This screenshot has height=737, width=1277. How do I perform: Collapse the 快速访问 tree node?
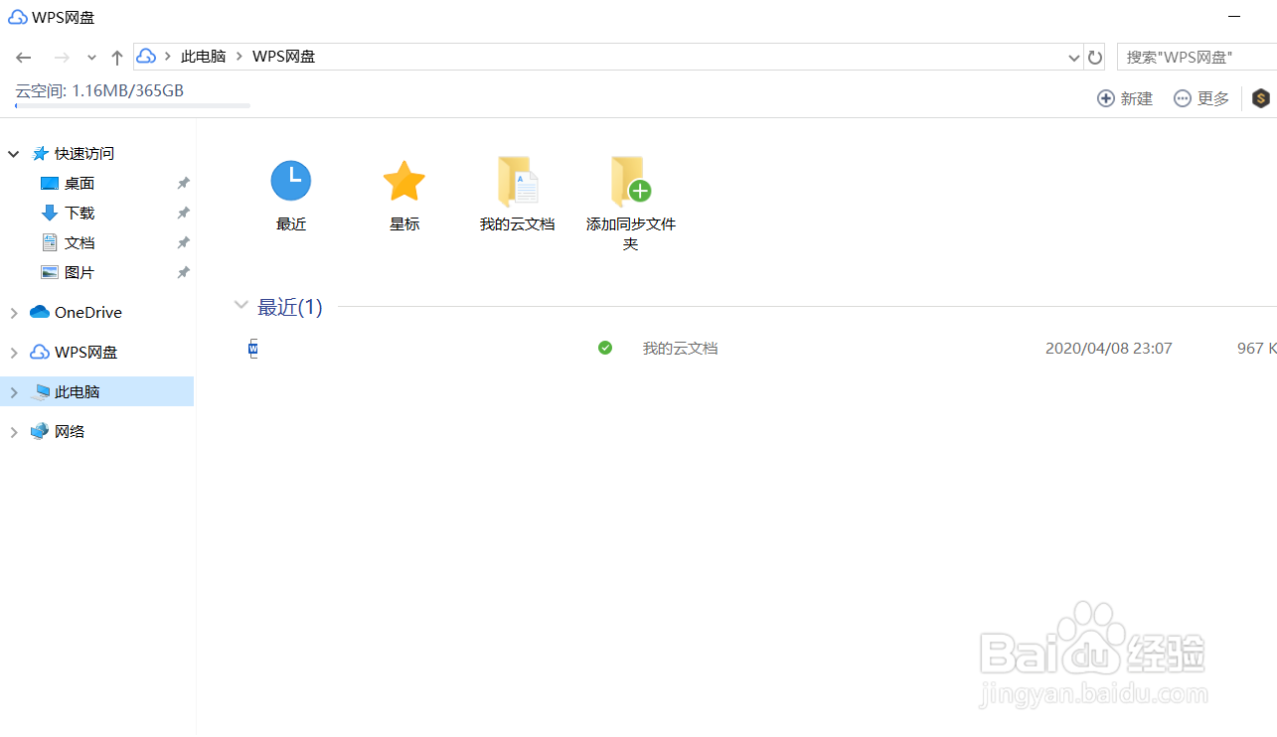pos(14,154)
